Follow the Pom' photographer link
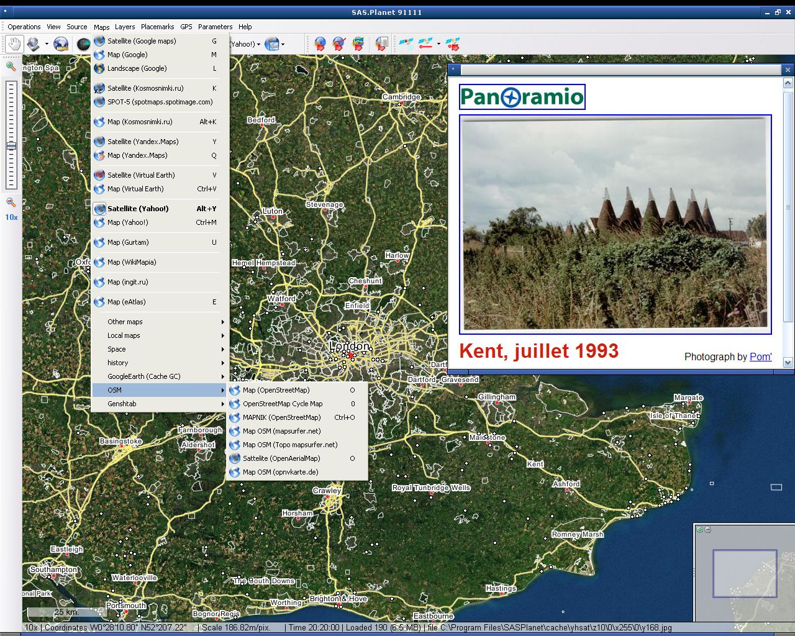This screenshot has height=636, width=795. click(x=760, y=357)
